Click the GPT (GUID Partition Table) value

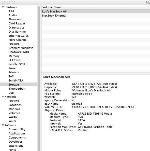click(96, 127)
